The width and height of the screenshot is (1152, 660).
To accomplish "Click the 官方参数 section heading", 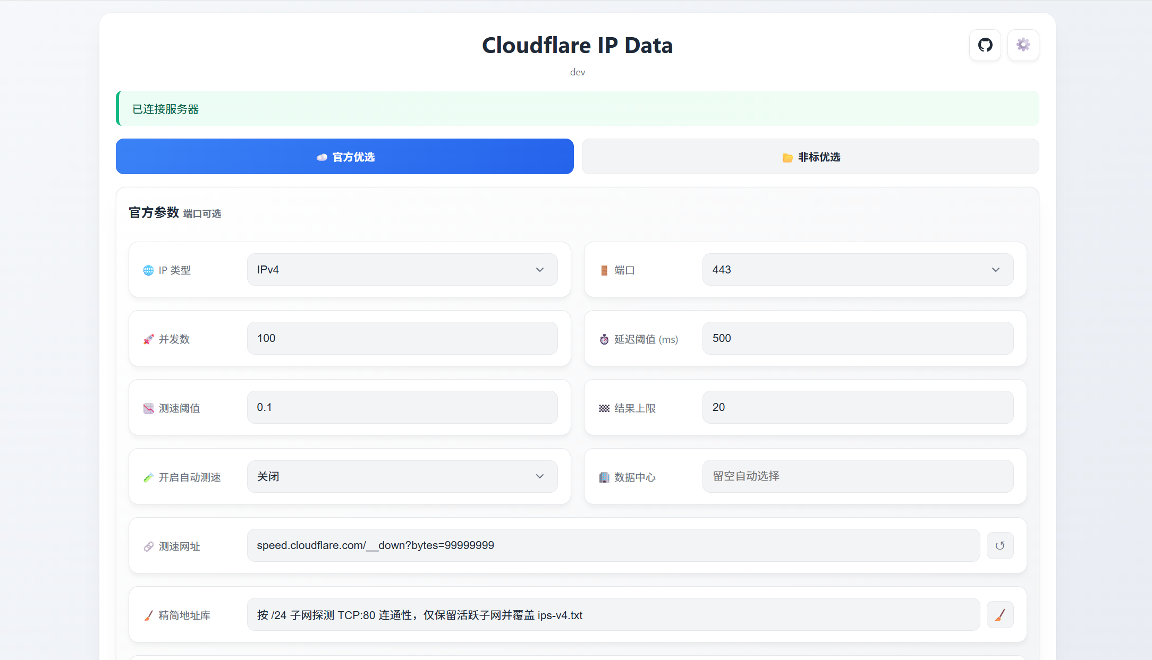I will pyautogui.click(x=154, y=212).
